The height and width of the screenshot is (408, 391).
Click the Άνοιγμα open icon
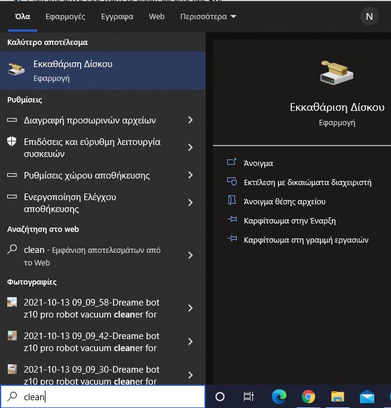(231, 162)
